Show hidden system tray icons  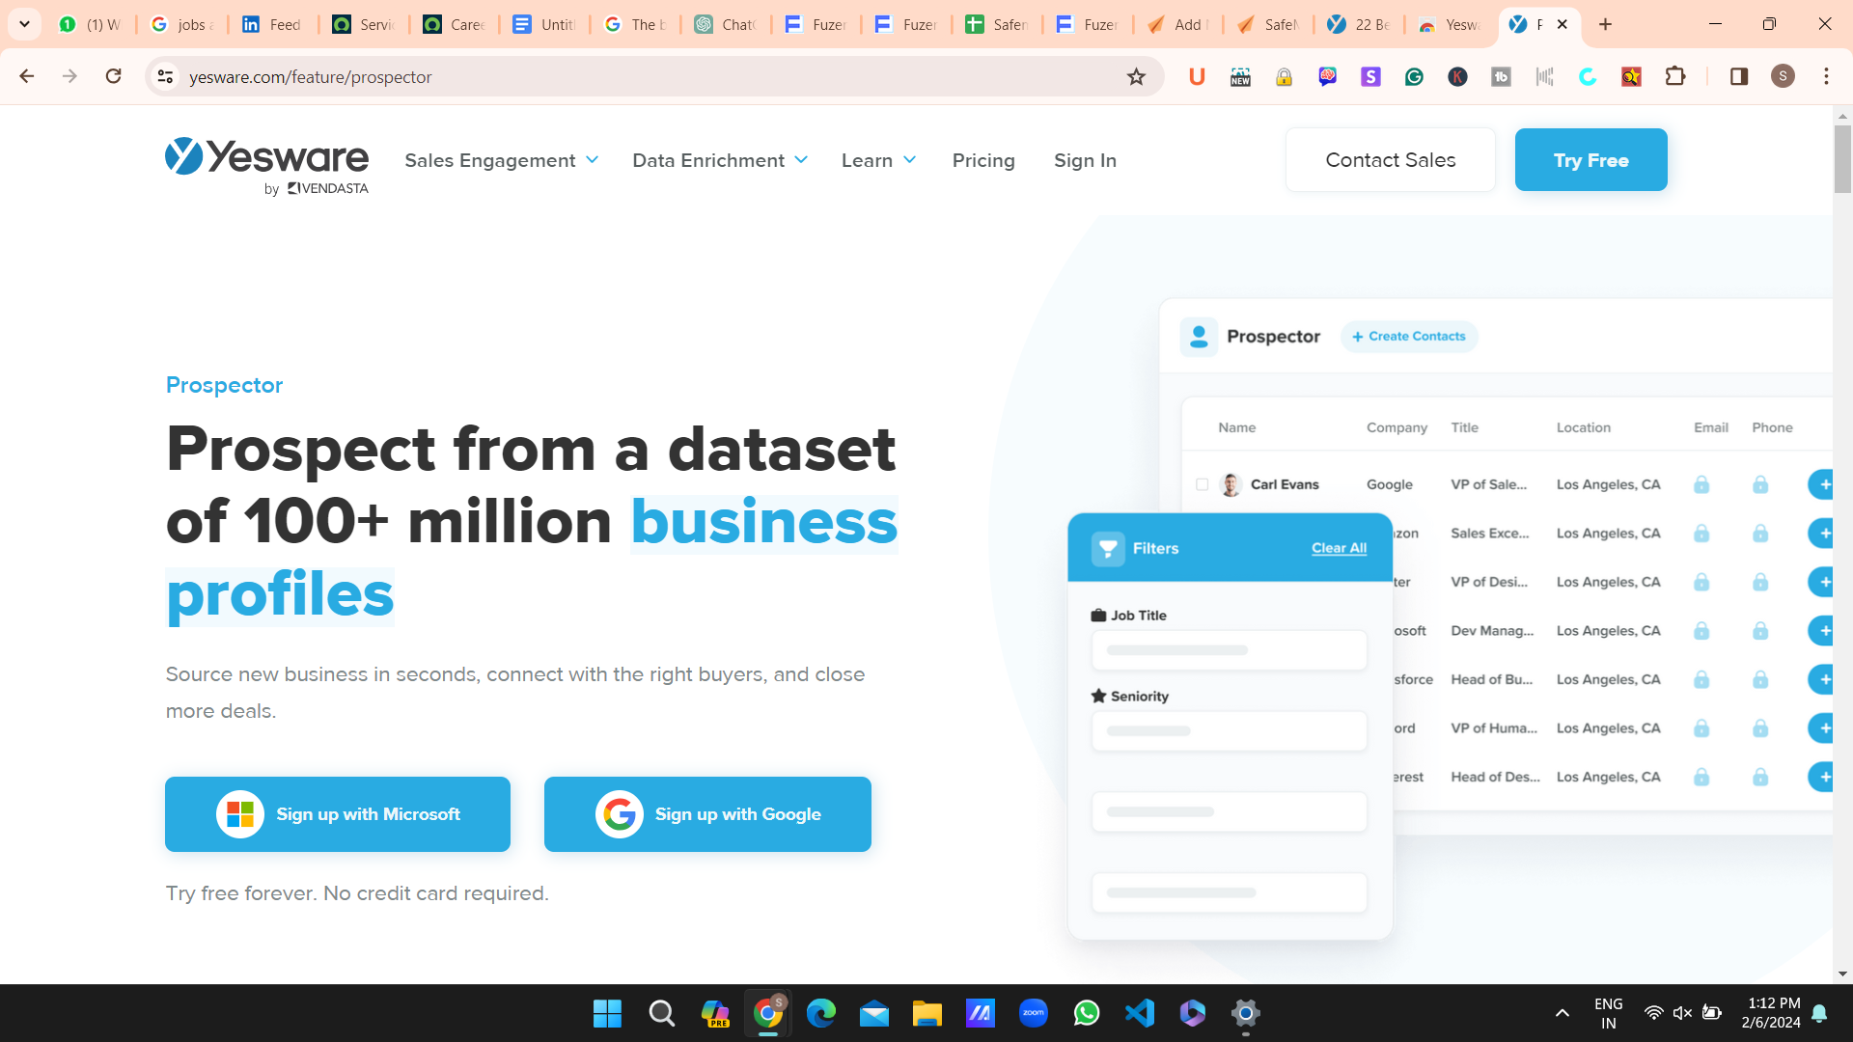tap(1562, 1013)
